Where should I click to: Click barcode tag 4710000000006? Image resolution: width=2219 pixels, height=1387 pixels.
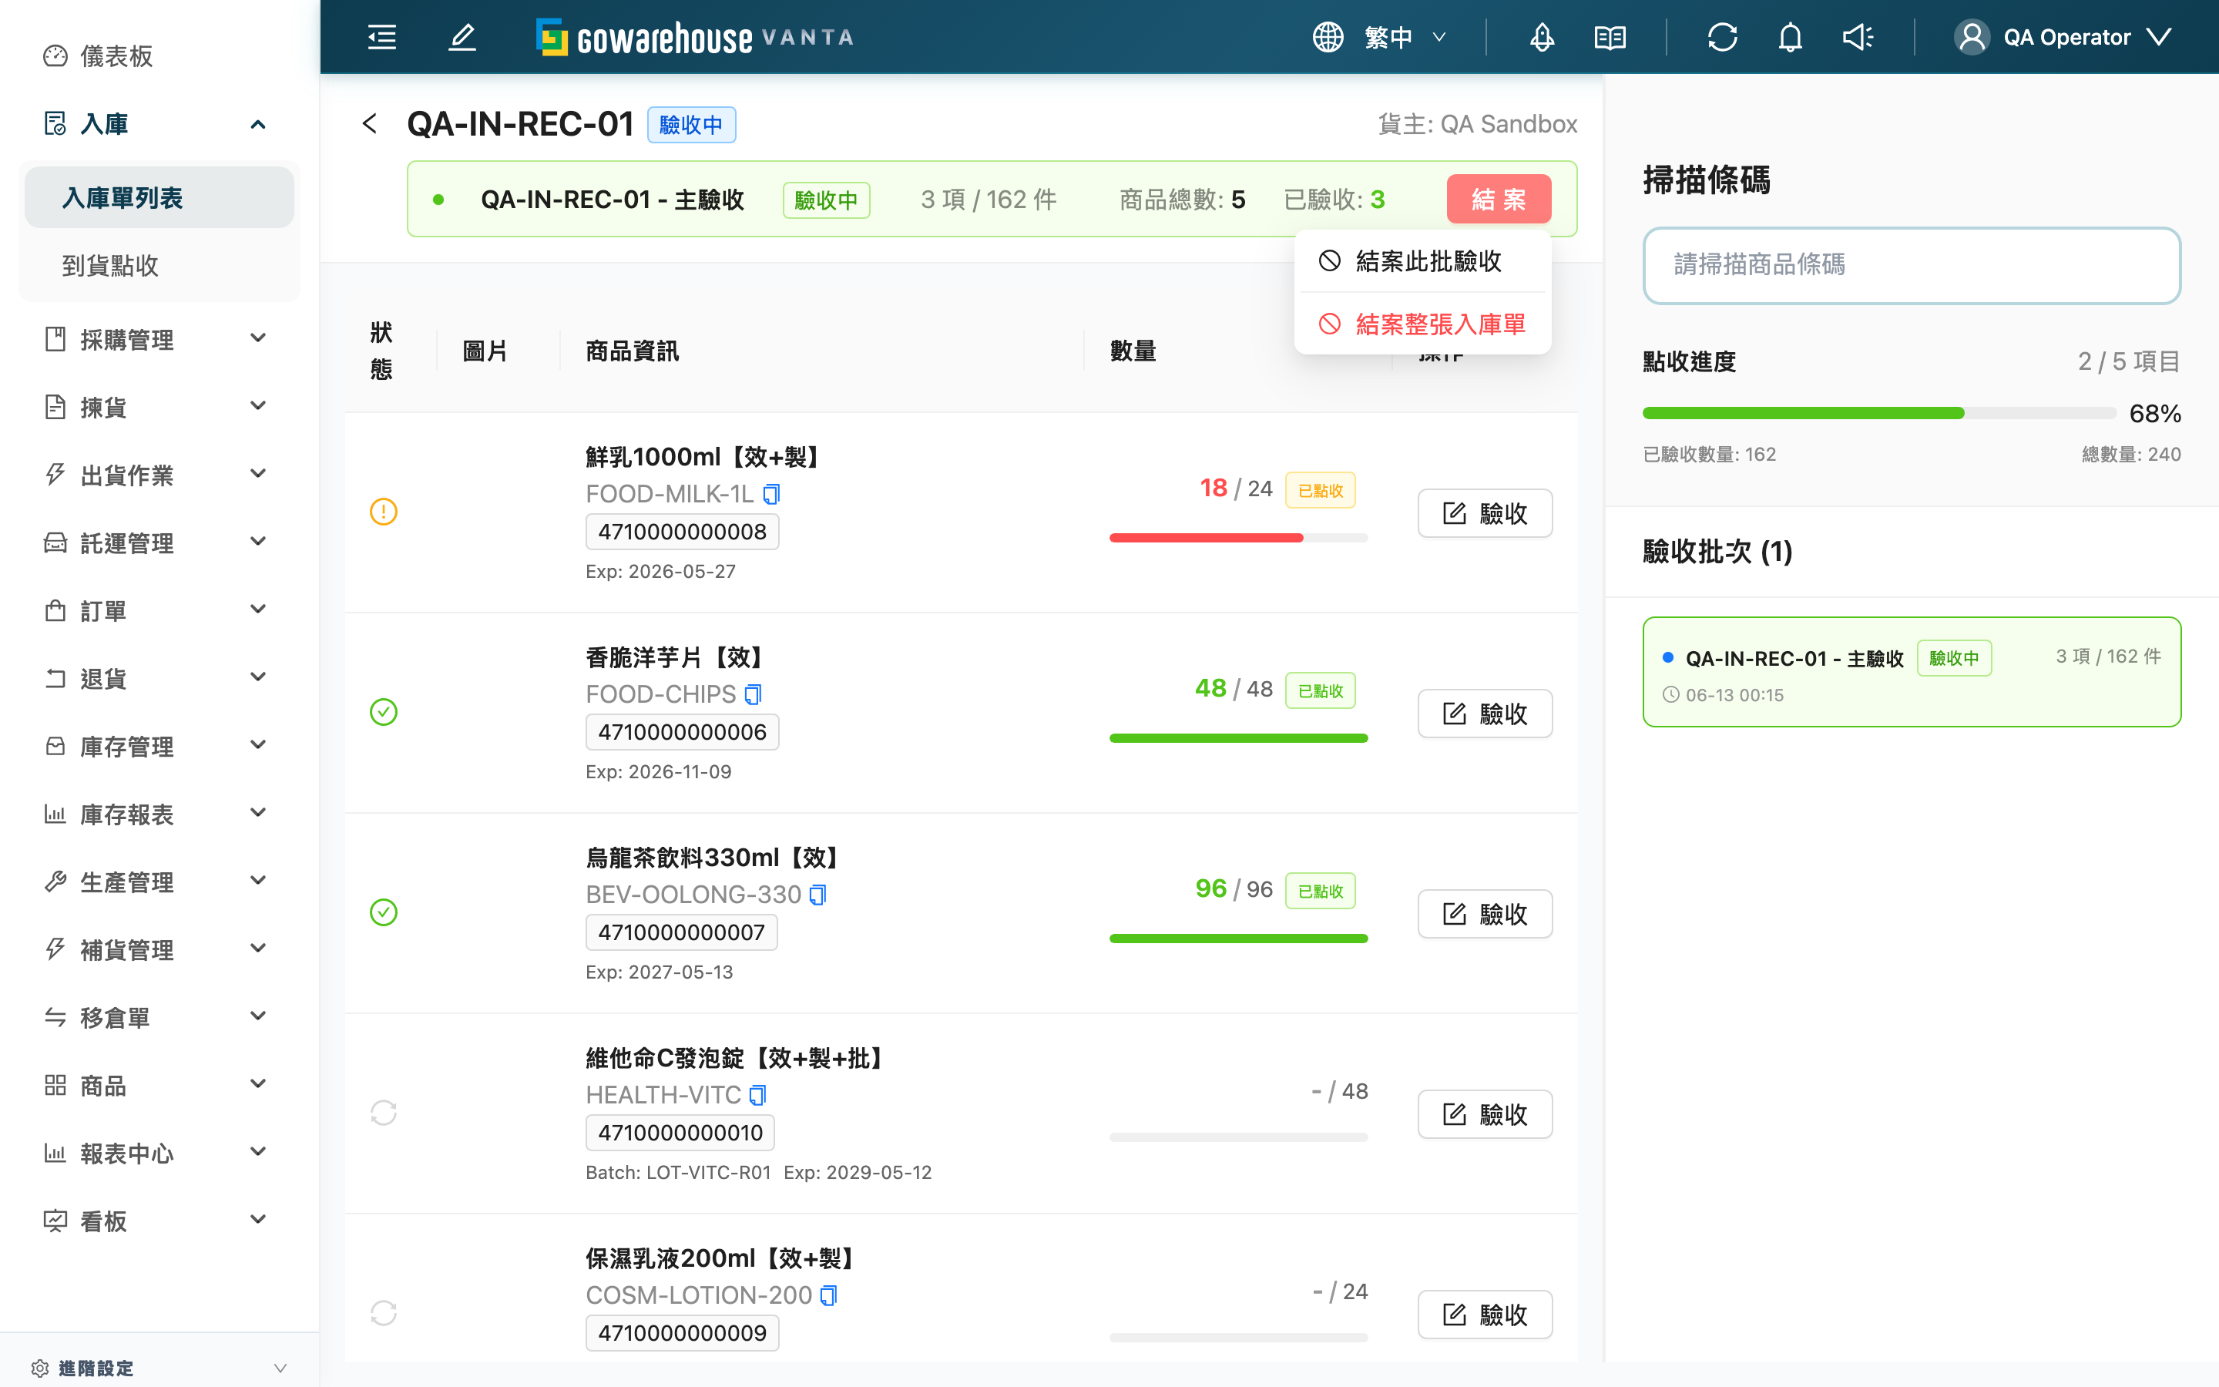pyautogui.click(x=682, y=732)
